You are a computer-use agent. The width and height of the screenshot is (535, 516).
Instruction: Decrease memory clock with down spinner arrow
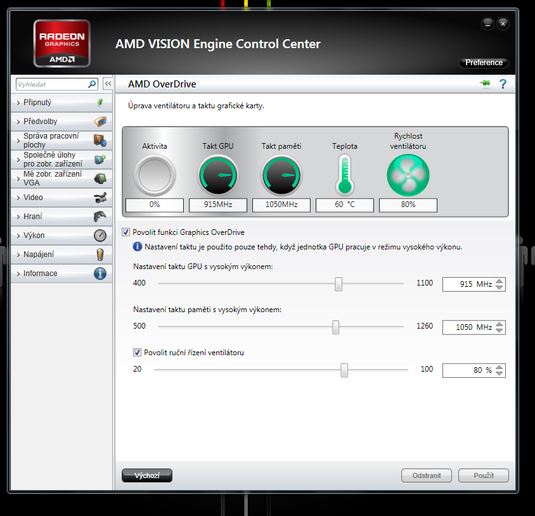500,330
